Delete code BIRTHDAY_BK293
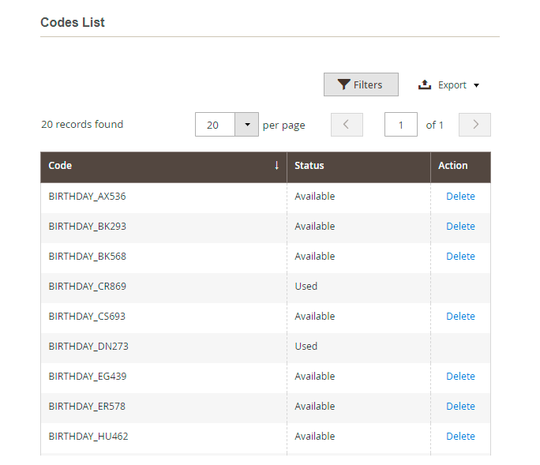This screenshot has height=465, width=540. (460, 227)
